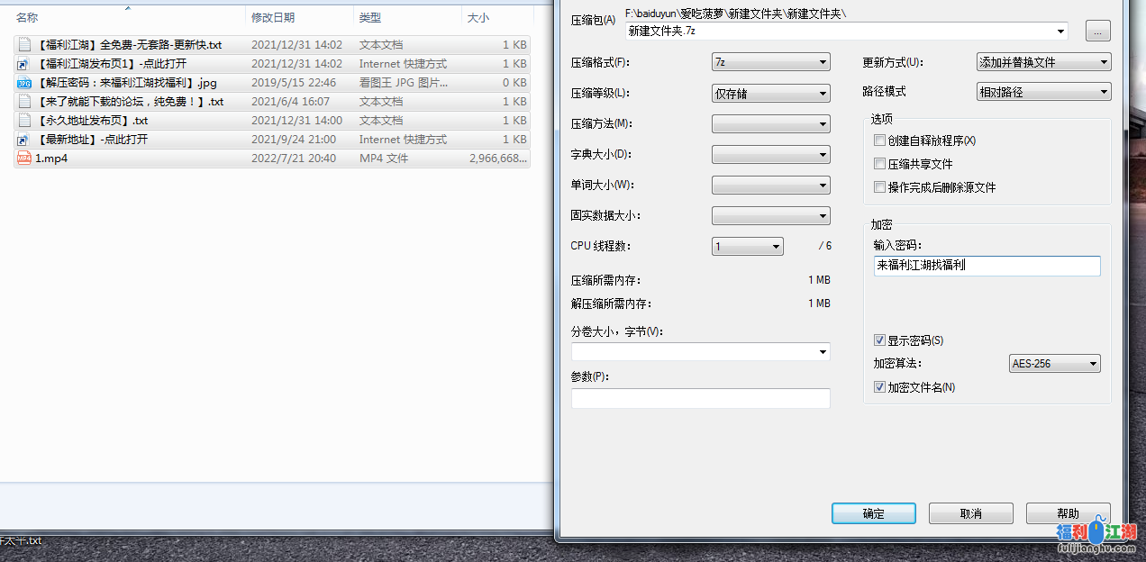1146x562 pixels.
Task: Click the 来了就能下载的论坛 txt file icon
Action: coord(24,102)
